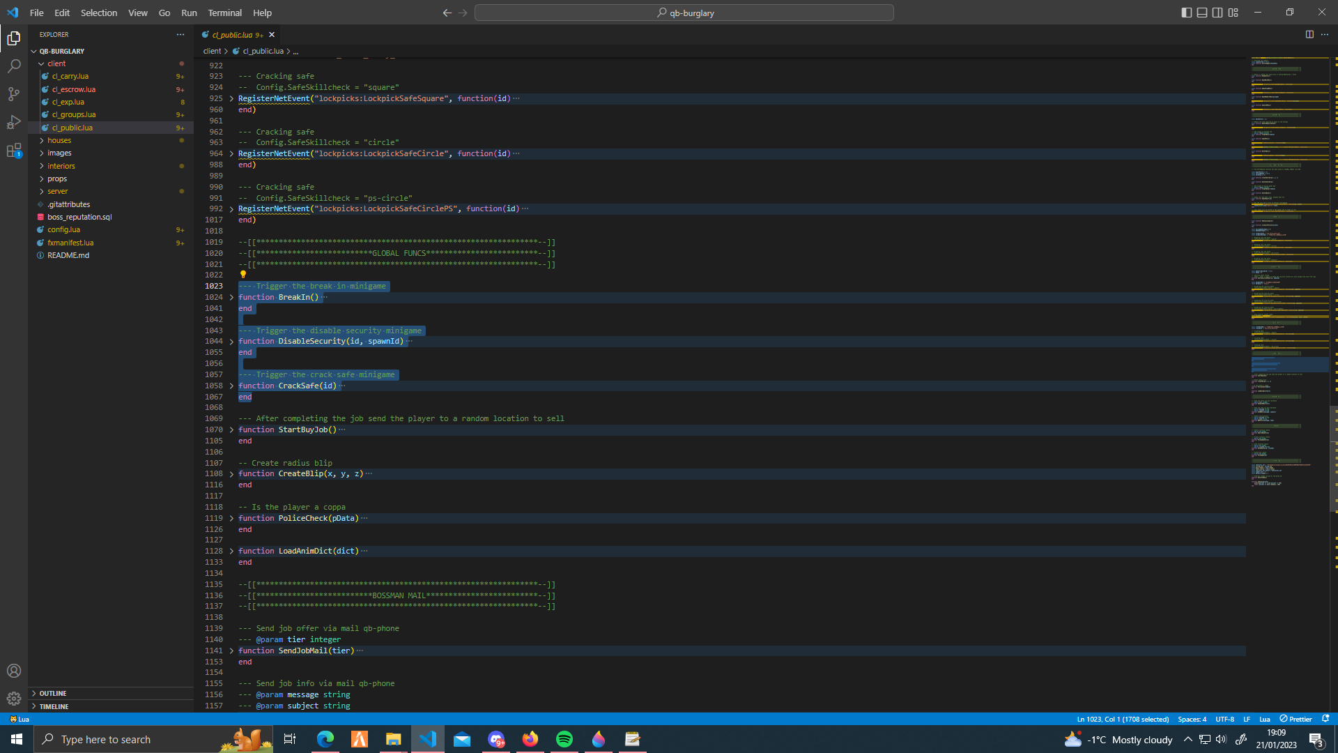Image resolution: width=1338 pixels, height=753 pixels.
Task: Click the split editor right icon
Action: pos(1309,34)
